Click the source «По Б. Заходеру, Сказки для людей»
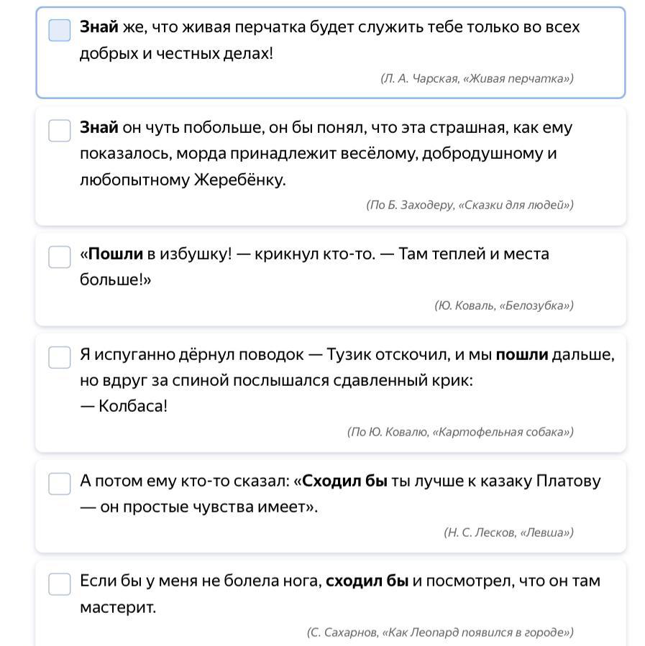 tap(470, 205)
